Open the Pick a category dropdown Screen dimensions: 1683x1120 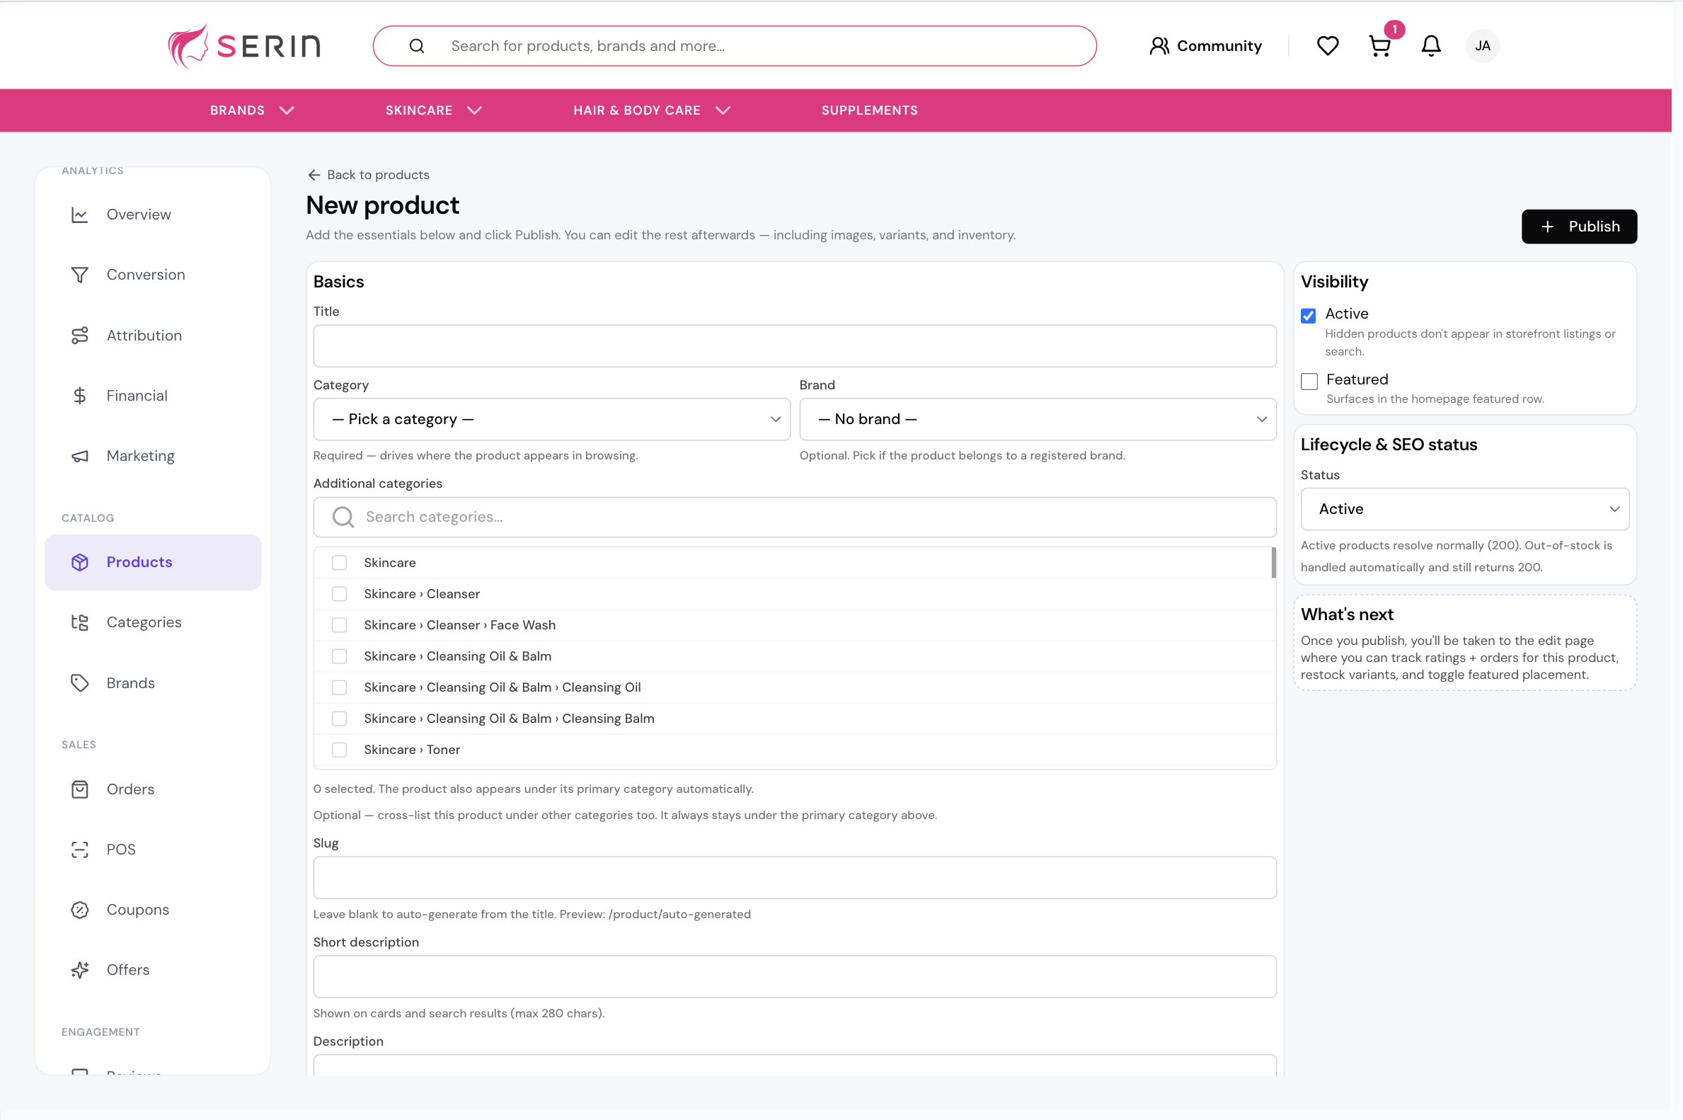551,419
